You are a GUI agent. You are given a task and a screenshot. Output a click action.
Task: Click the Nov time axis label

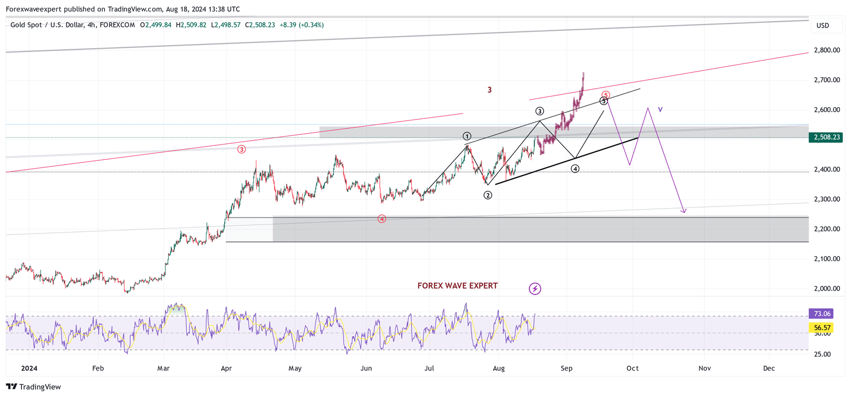click(x=704, y=368)
